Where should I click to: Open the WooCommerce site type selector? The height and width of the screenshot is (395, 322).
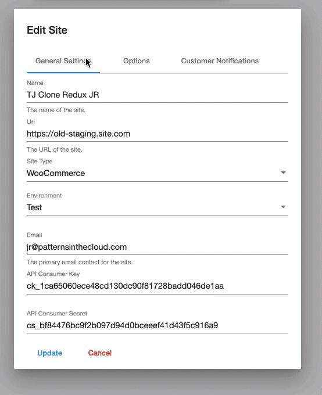[158, 173]
